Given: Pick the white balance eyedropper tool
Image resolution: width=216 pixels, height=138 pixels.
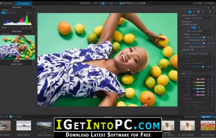Looking at the screenshot, I should (126, 3).
